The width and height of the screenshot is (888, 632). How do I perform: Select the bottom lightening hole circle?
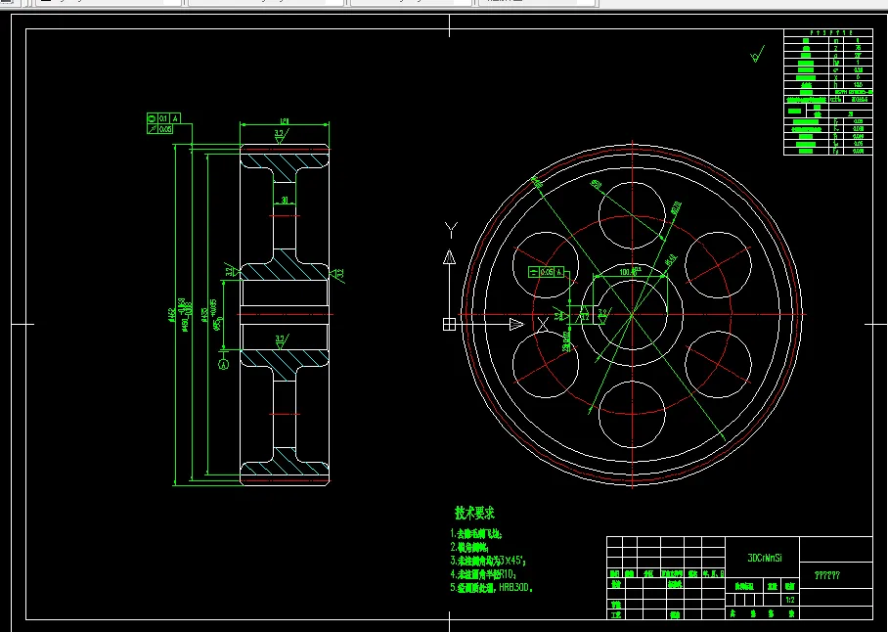coord(632,414)
